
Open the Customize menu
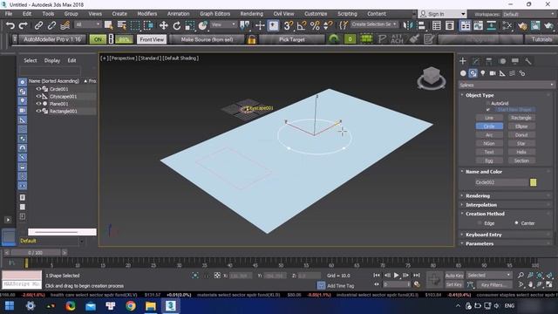[x=316, y=14]
